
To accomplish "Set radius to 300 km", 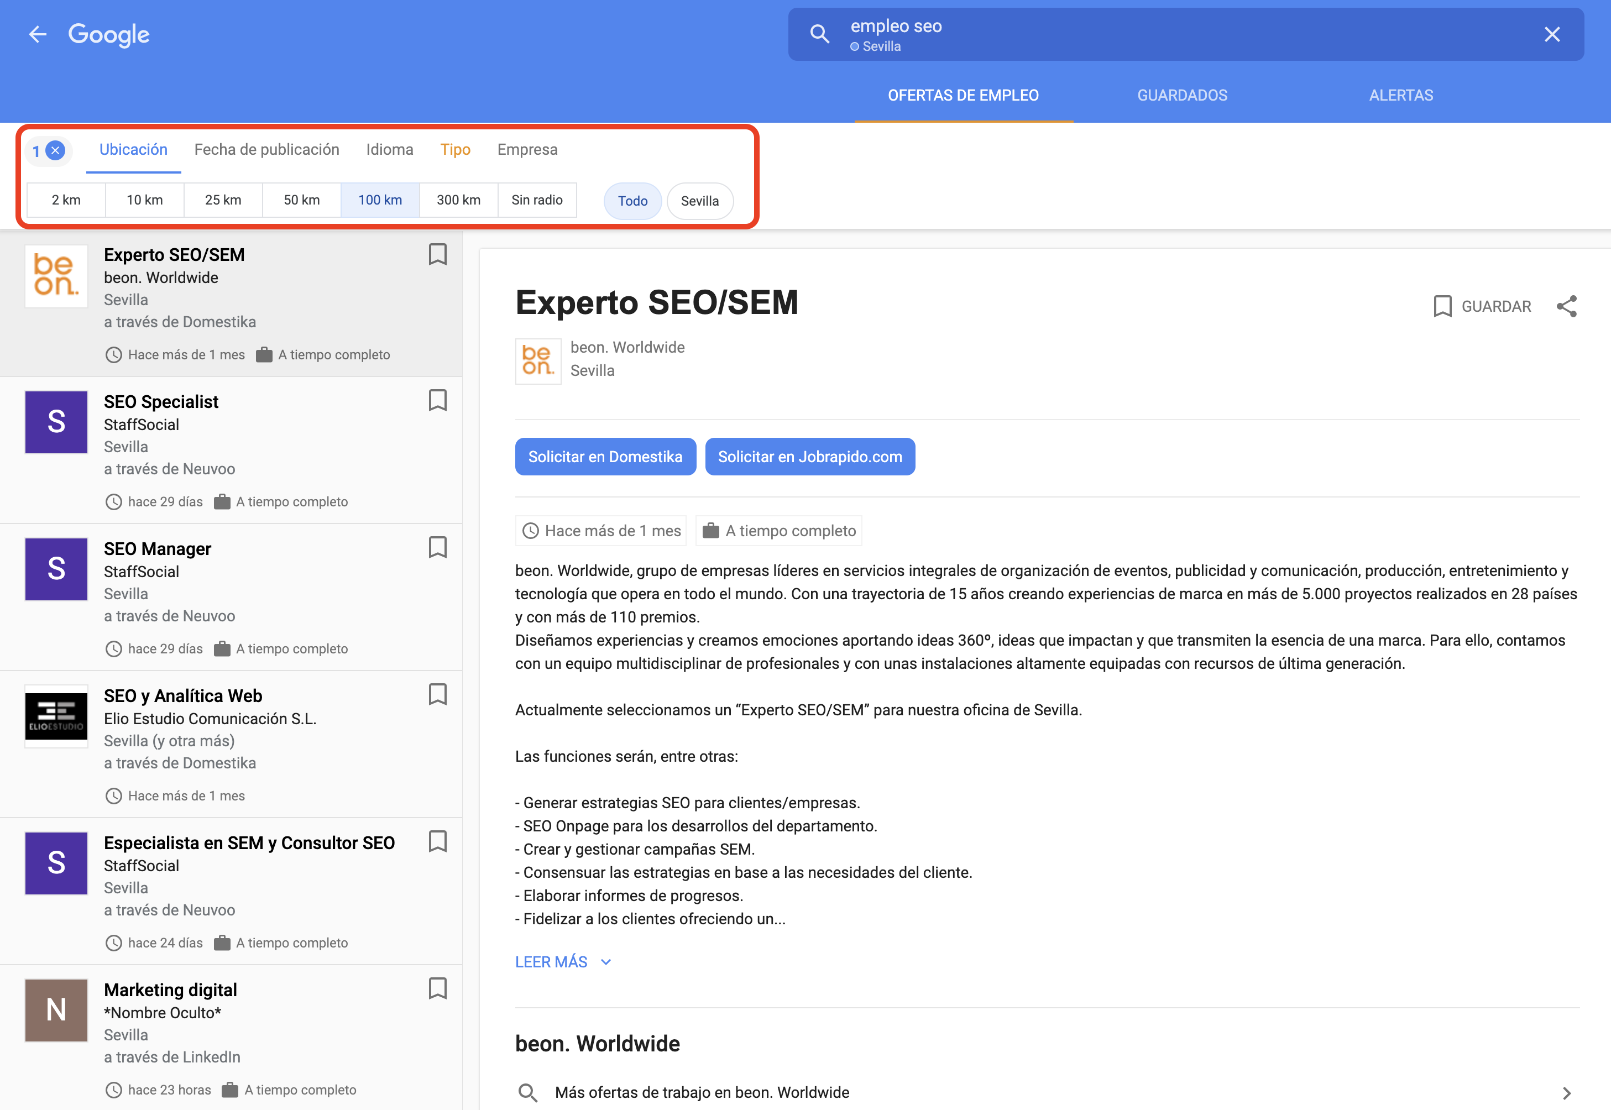I will point(459,200).
